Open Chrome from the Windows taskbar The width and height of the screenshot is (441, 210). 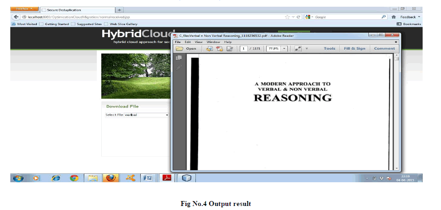[x=74, y=178]
